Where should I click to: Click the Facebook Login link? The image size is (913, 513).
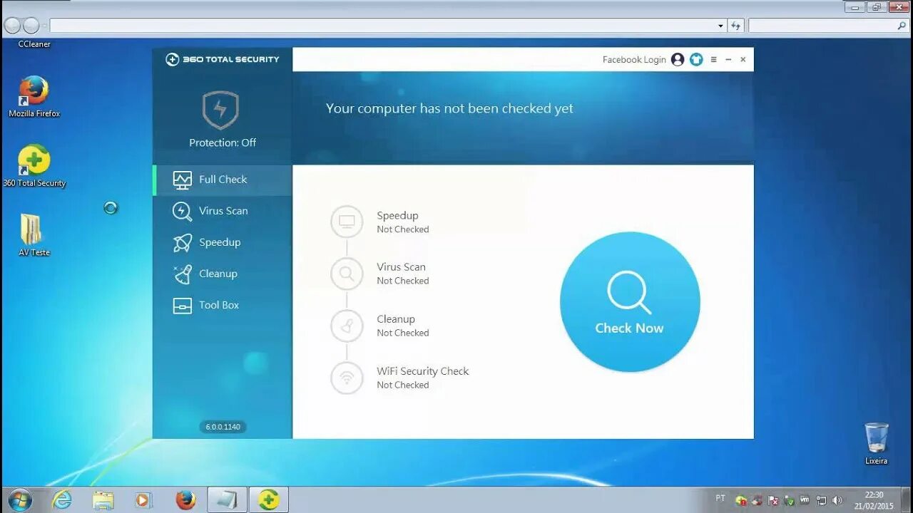point(634,60)
